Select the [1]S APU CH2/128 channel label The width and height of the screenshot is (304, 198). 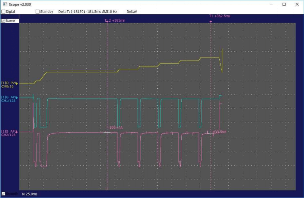[x=8, y=133]
